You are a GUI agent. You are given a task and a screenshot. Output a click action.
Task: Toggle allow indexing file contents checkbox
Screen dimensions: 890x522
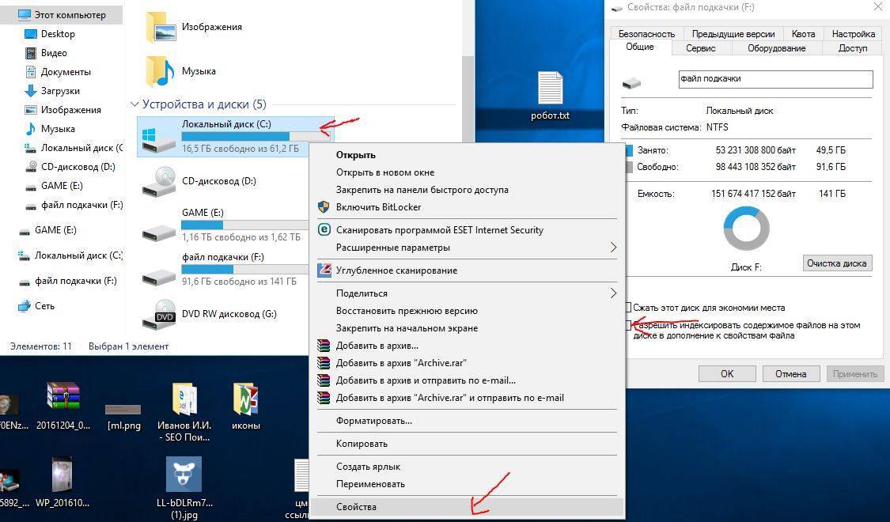click(629, 326)
